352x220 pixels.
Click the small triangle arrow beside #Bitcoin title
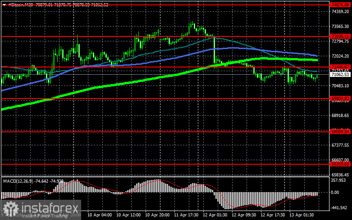[4, 5]
